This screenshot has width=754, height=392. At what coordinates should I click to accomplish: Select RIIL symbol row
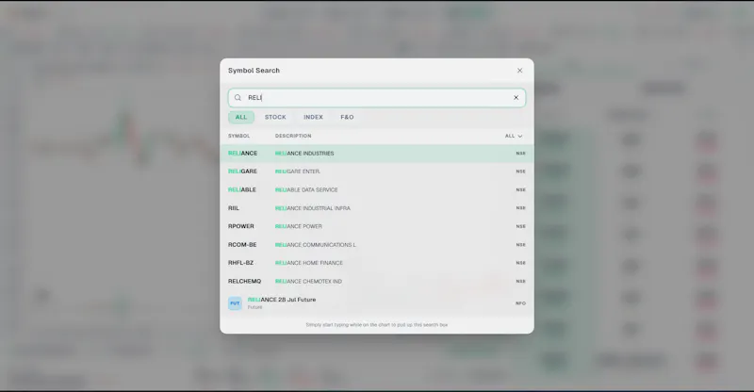click(x=376, y=208)
